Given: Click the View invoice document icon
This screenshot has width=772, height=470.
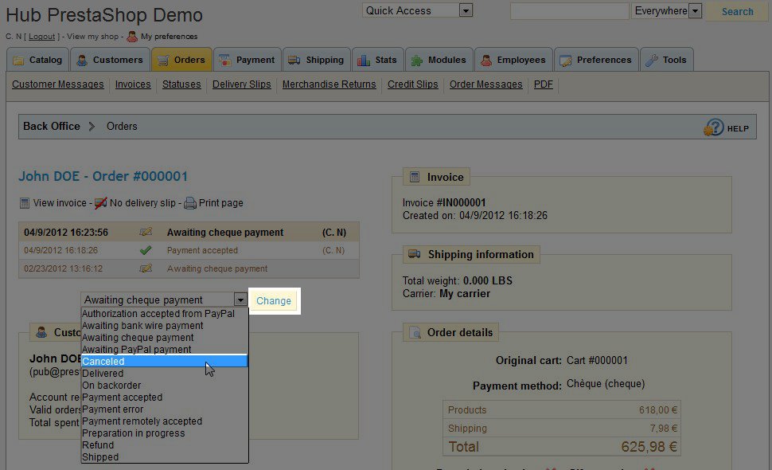Looking at the screenshot, I should (25, 203).
